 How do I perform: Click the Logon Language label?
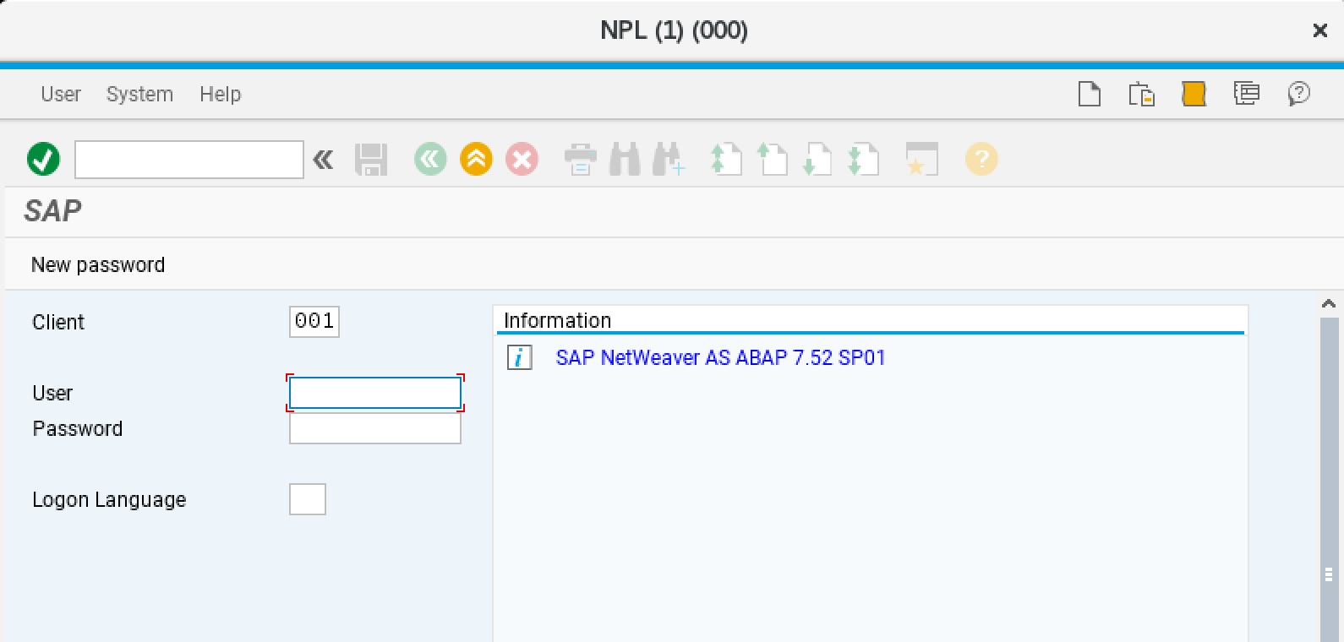[109, 499]
